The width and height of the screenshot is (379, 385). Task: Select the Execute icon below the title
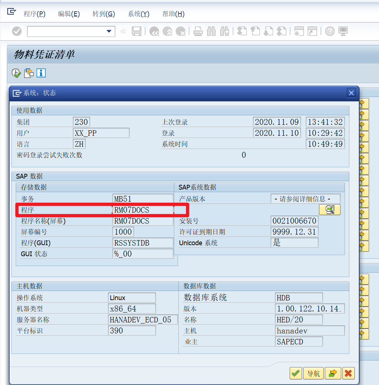point(16,73)
